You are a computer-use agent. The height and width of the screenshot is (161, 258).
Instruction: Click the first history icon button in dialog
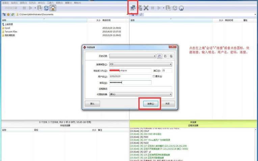click(159, 56)
